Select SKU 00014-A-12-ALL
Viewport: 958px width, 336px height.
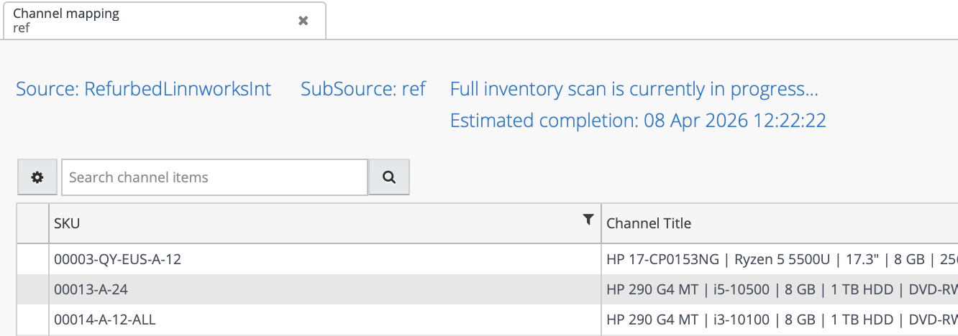coord(105,319)
